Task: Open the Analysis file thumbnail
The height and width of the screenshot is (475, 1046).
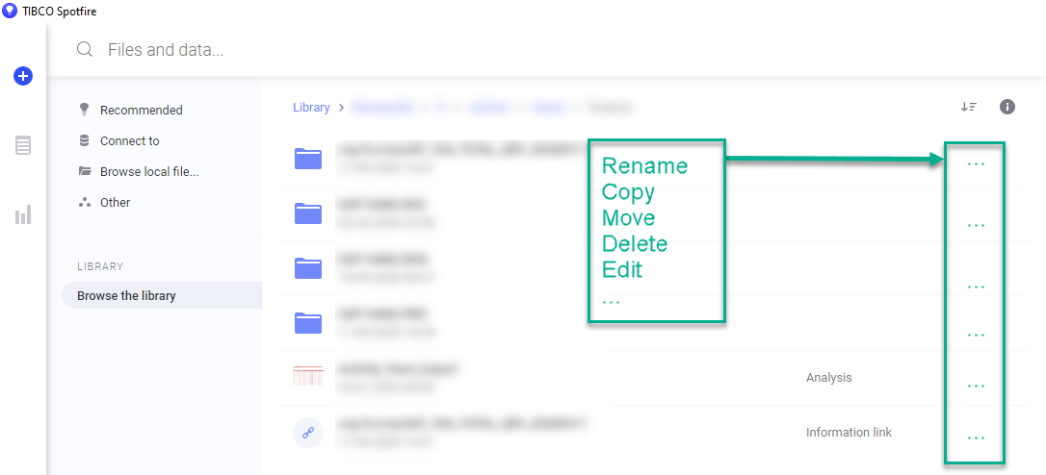Action: 308,376
